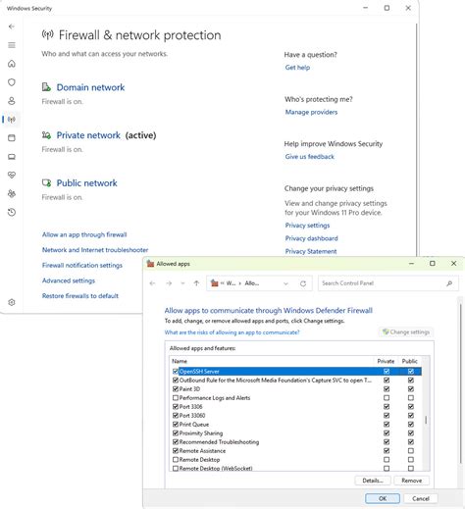Screen dimensions: 465x509
Task: Open Virus & threat protection shield icon
Action: [12, 82]
